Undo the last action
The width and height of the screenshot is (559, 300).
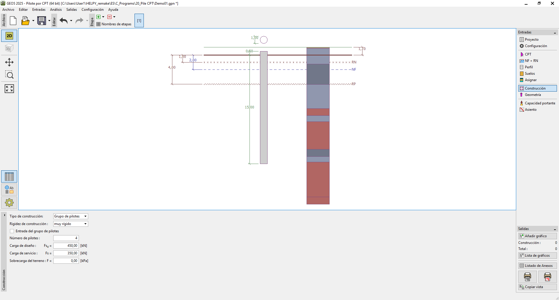coord(63,21)
